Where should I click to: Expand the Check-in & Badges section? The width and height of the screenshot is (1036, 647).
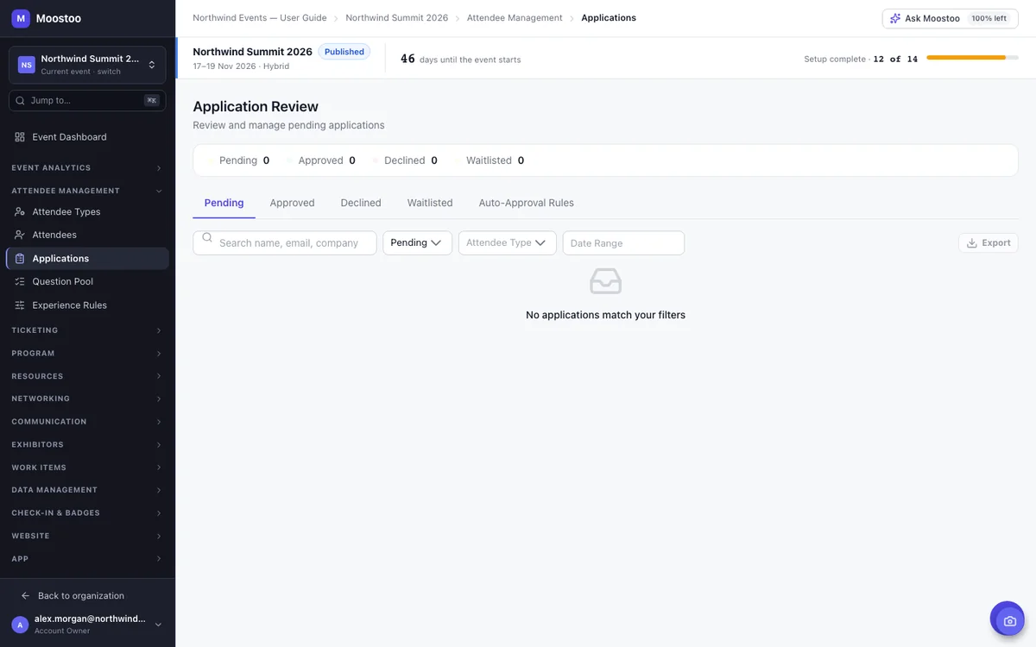point(86,513)
